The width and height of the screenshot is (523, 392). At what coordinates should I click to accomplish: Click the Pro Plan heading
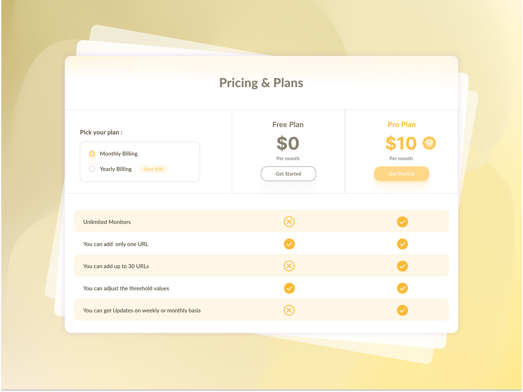[x=401, y=124]
